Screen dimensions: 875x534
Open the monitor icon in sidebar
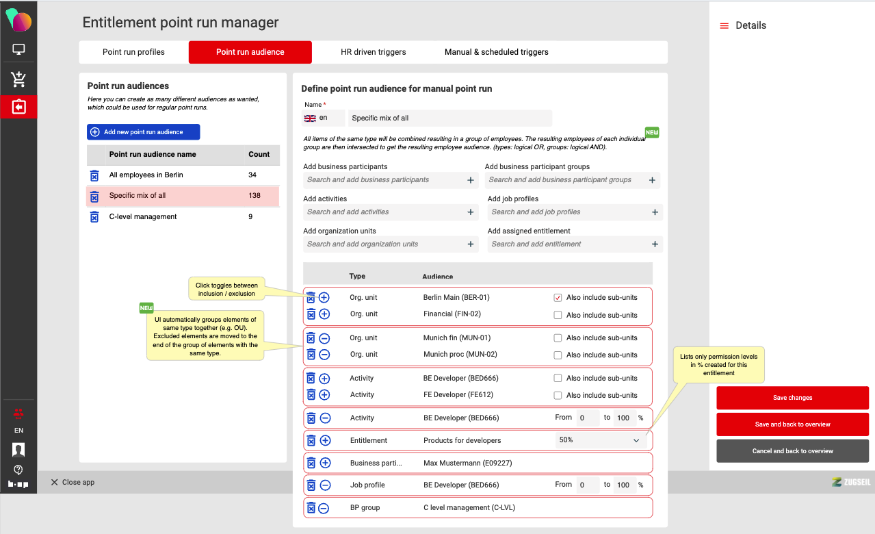pos(18,49)
